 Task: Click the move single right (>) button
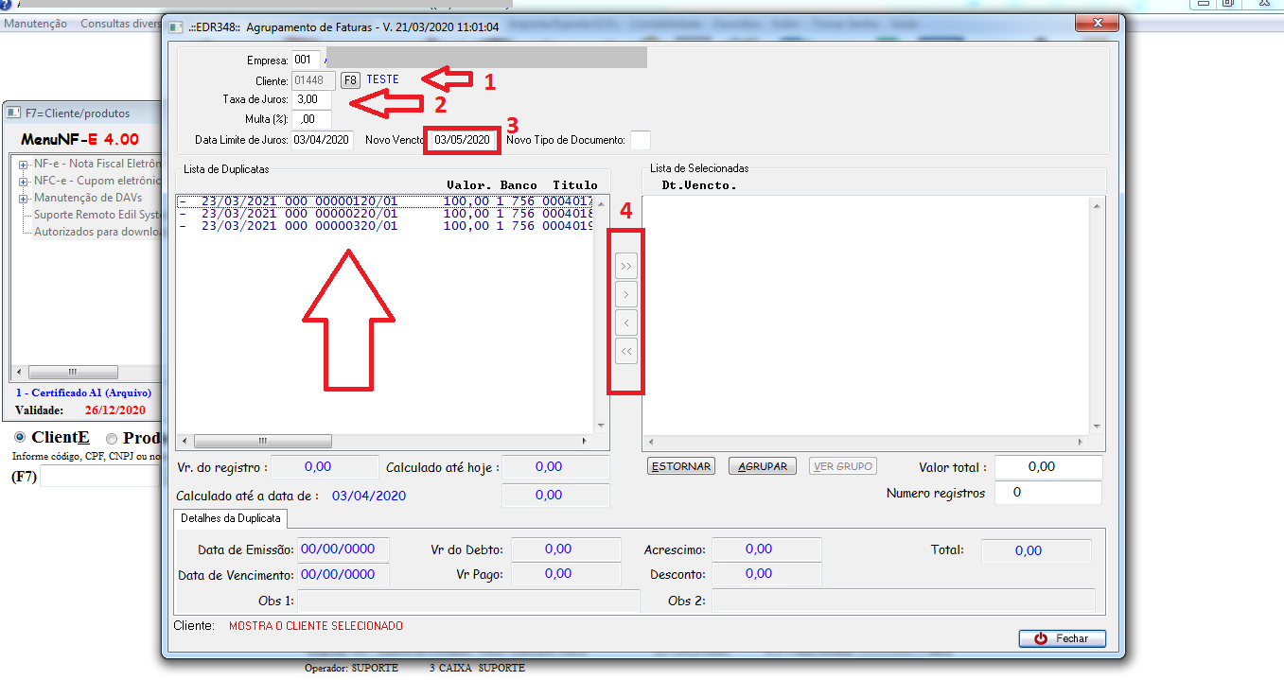coord(625,295)
